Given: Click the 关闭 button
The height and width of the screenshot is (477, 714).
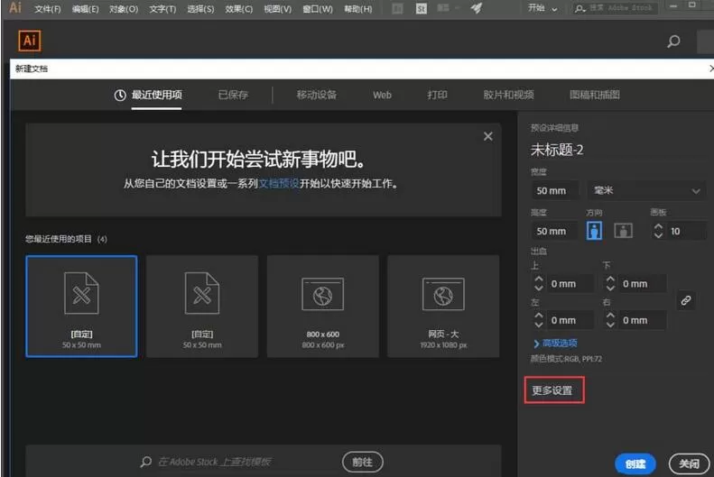Looking at the screenshot, I should click(x=689, y=463).
